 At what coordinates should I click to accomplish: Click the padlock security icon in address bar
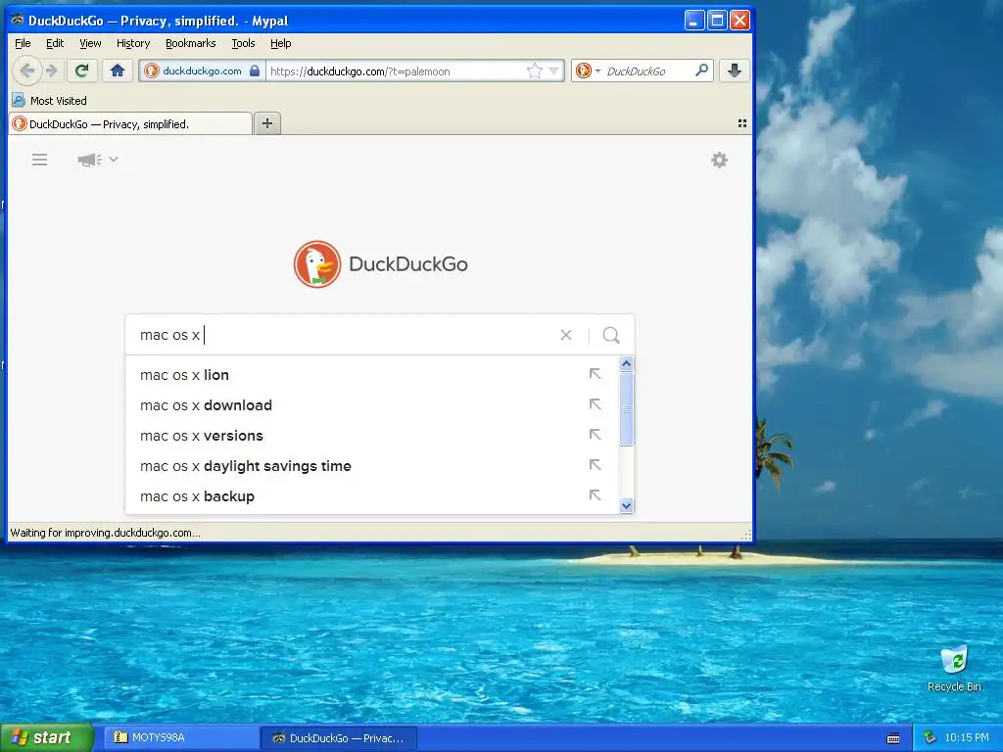(x=255, y=70)
